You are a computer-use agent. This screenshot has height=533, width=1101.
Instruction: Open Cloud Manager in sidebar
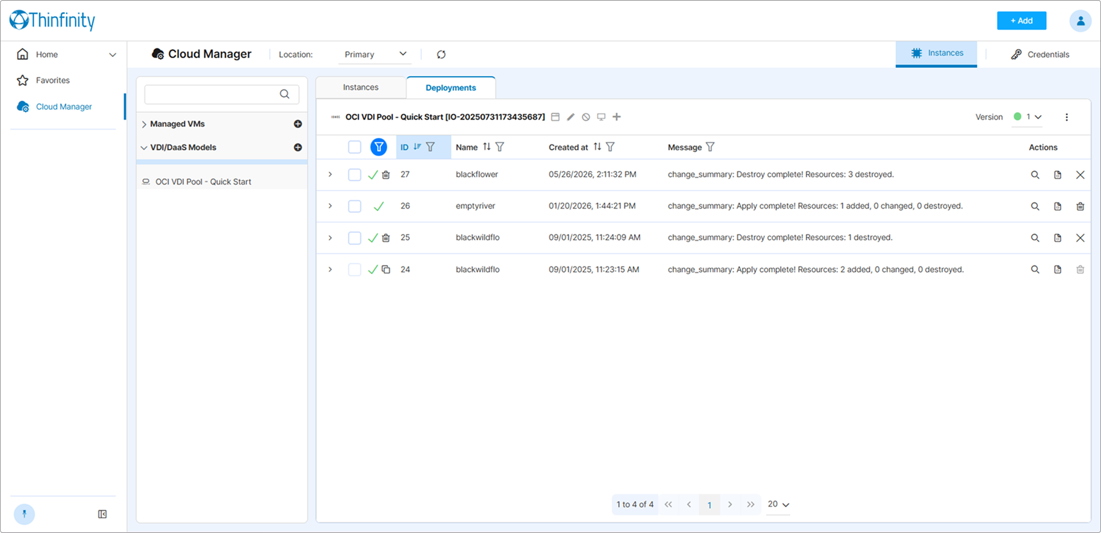64,107
